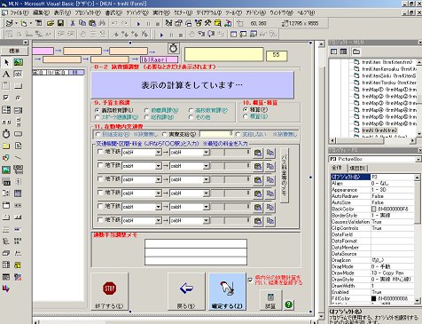Select the 実費支給 radio button
The height and width of the screenshot is (324, 422).
pos(165,134)
